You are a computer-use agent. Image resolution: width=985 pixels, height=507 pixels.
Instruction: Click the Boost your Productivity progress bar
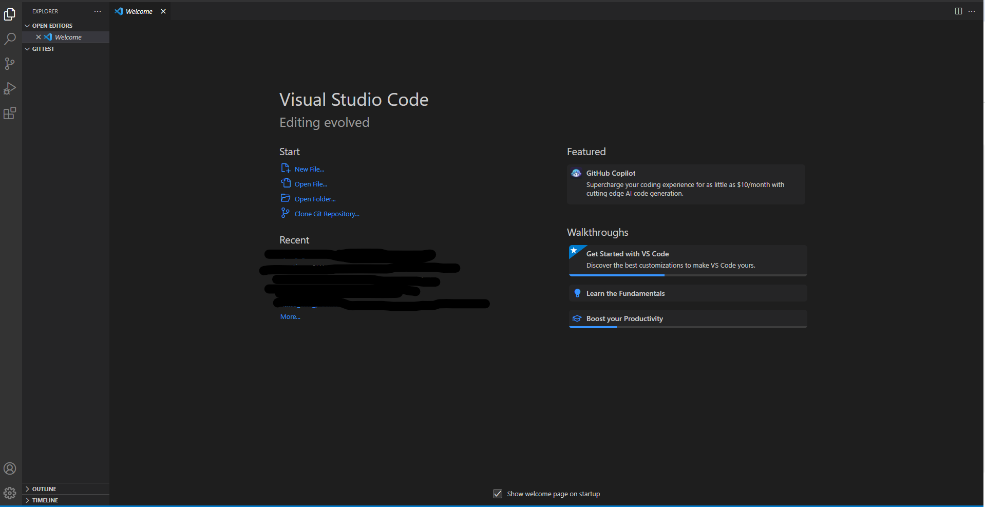tap(688, 327)
